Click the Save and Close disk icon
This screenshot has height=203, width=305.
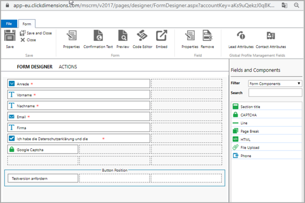(x=23, y=33)
